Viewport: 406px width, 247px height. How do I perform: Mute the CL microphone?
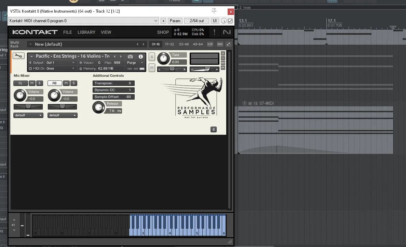click(x=32, y=83)
